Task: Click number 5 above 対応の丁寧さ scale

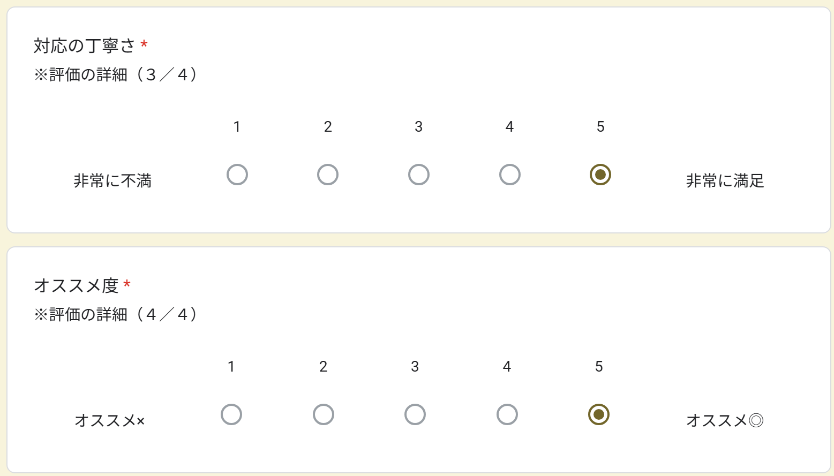Action: coord(600,127)
